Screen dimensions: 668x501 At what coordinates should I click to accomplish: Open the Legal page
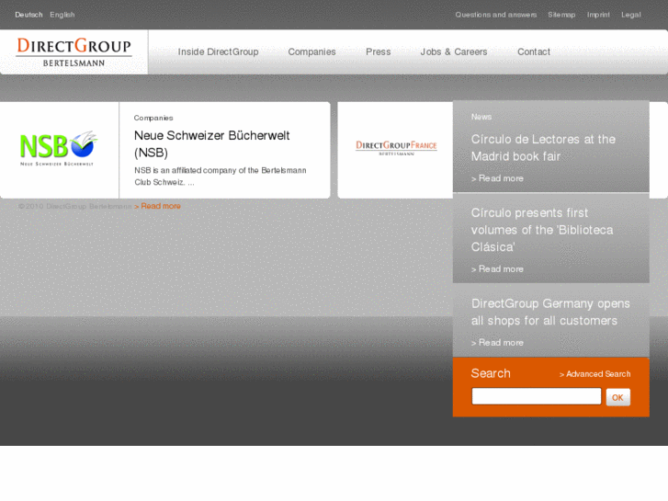tap(631, 15)
